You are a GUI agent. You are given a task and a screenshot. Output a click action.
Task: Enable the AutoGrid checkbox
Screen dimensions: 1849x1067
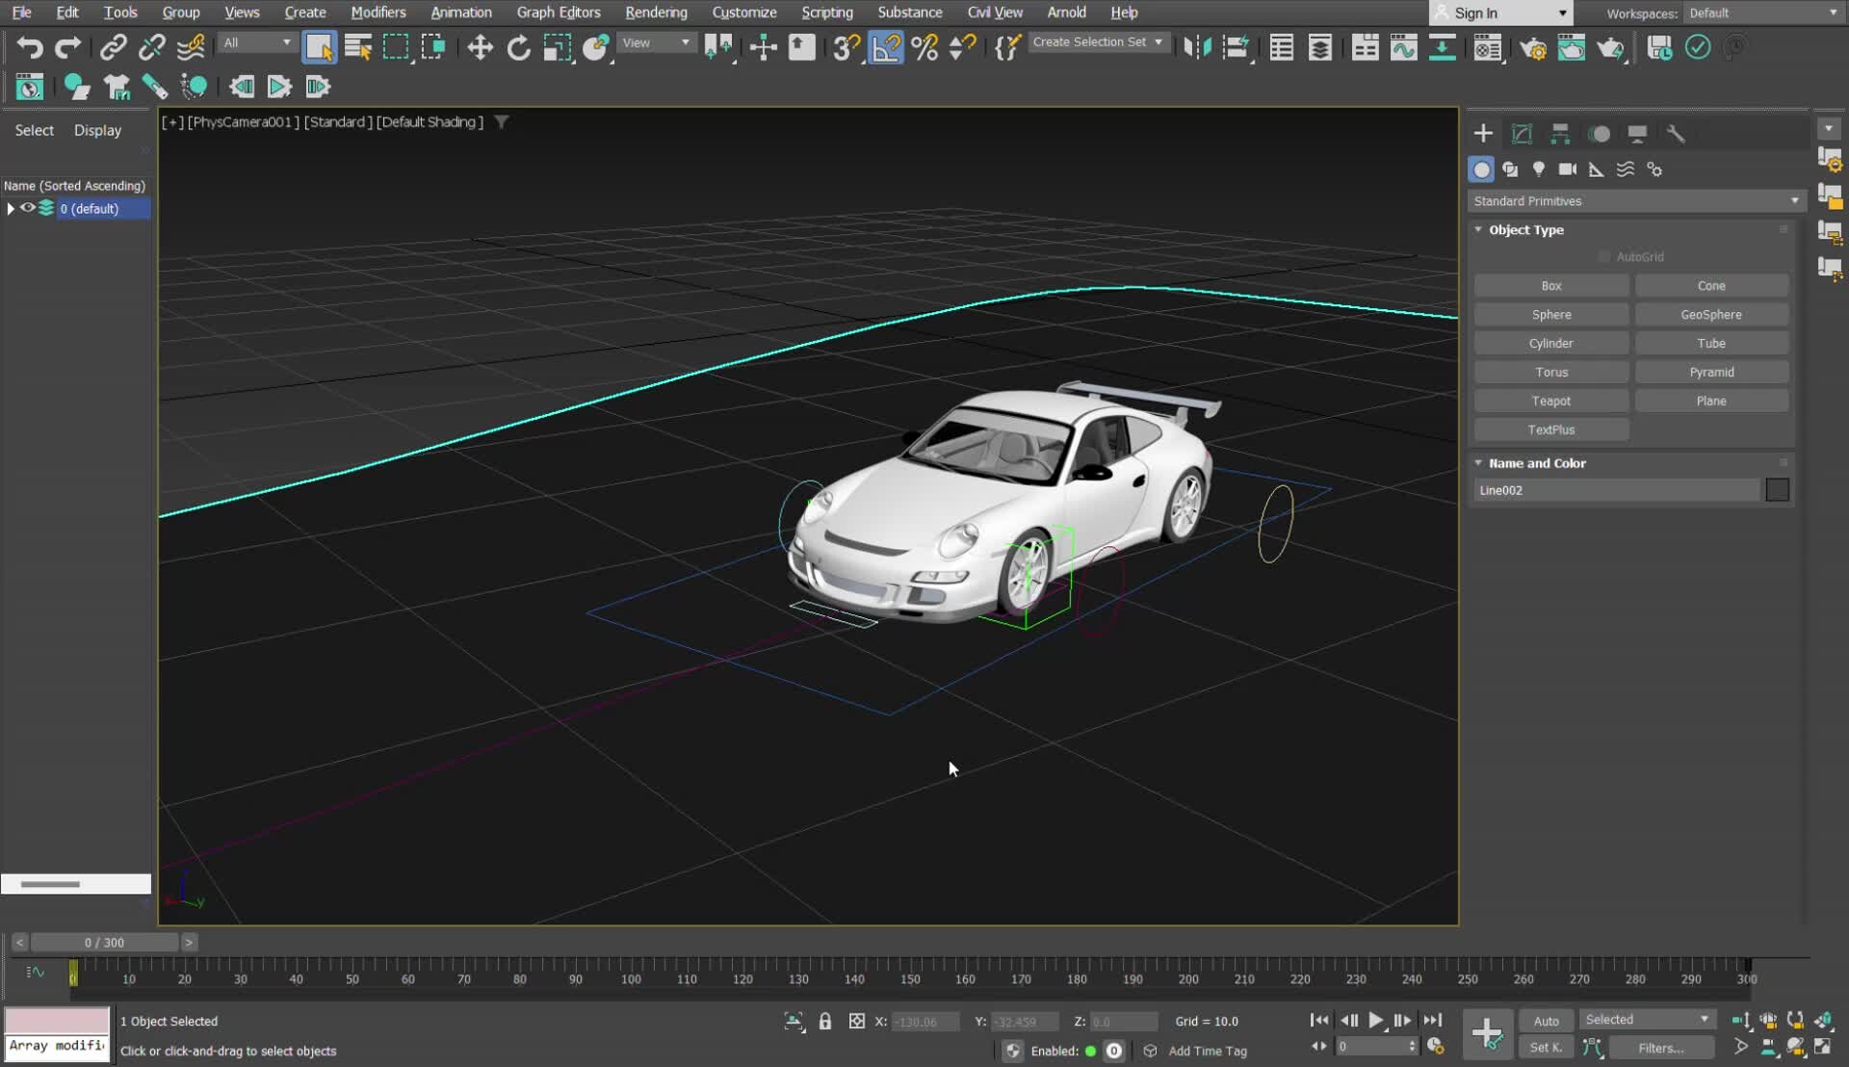[1604, 256]
